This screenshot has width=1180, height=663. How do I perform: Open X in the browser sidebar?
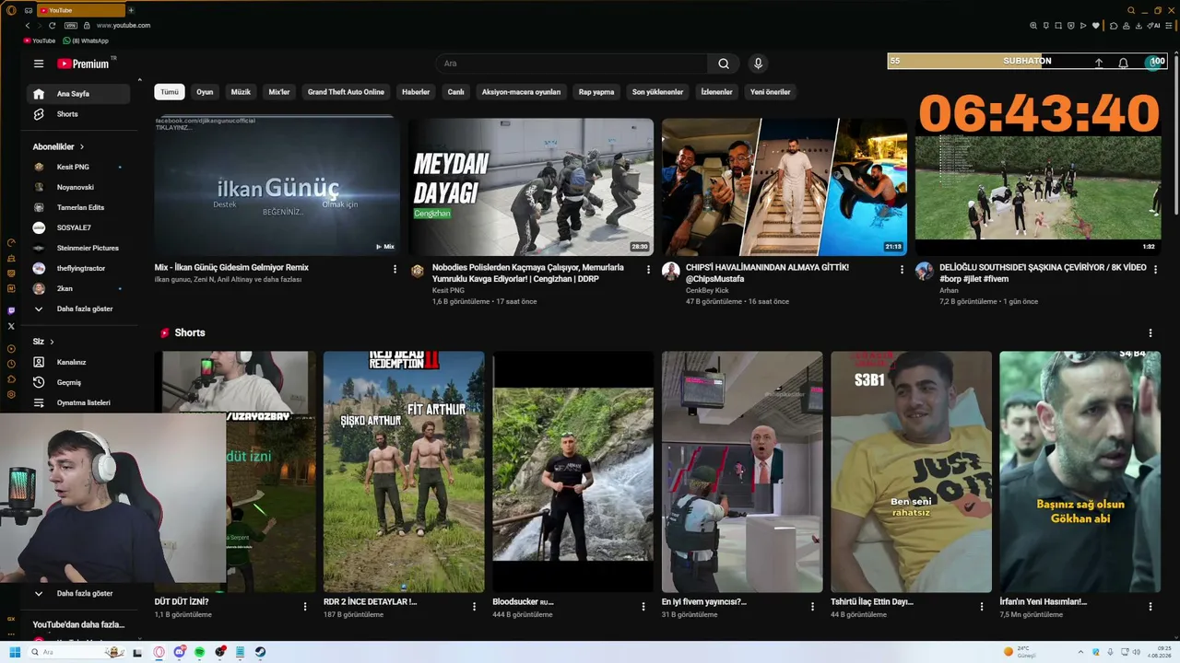(x=11, y=326)
